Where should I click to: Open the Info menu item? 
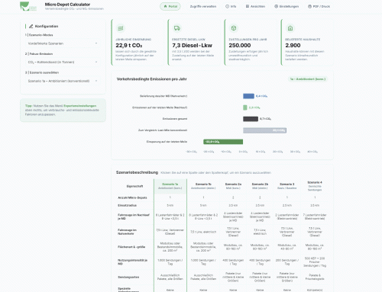tap(231, 6)
